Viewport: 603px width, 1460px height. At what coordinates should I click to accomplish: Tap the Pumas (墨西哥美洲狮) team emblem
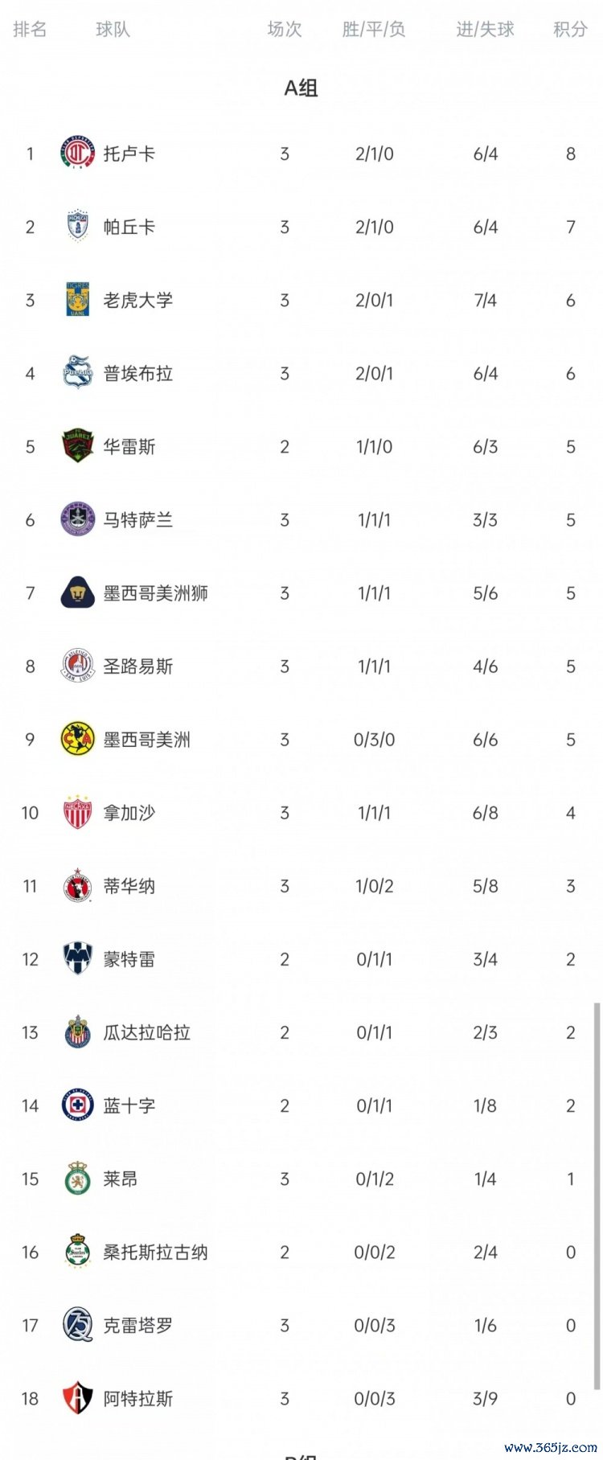point(77,593)
